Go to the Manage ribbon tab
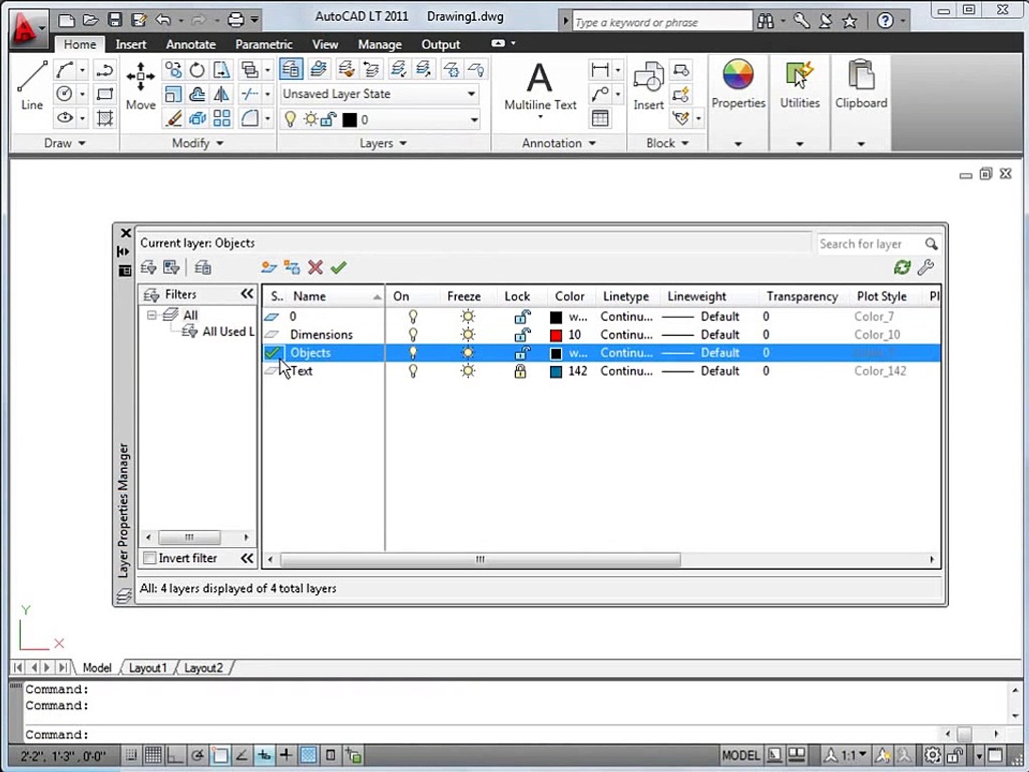 [x=379, y=44]
